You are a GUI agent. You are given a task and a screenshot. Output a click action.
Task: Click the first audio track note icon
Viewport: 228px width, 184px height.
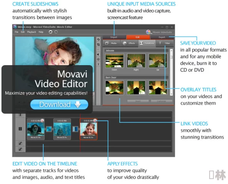20,143
